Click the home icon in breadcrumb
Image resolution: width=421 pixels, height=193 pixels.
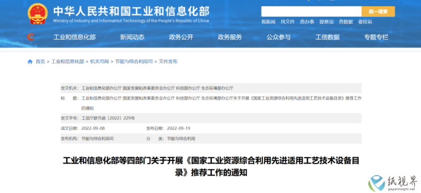coord(30,62)
